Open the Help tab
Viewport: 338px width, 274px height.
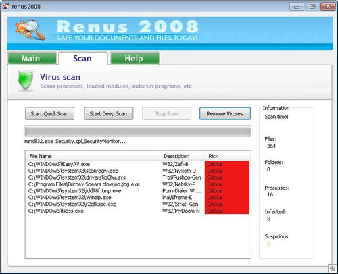tap(135, 59)
